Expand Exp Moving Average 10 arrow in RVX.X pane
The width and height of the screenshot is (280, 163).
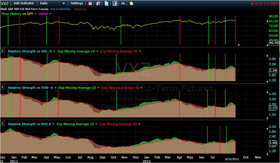96,124
